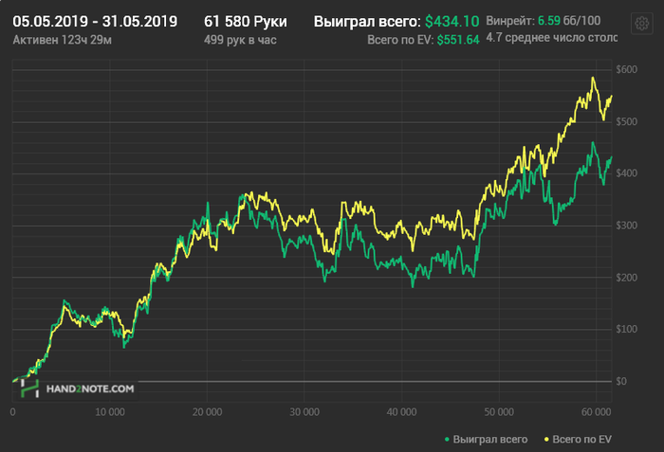This screenshot has width=664, height=452.
Task: Click the winrate value 6.59 бб/100
Action: tap(569, 20)
